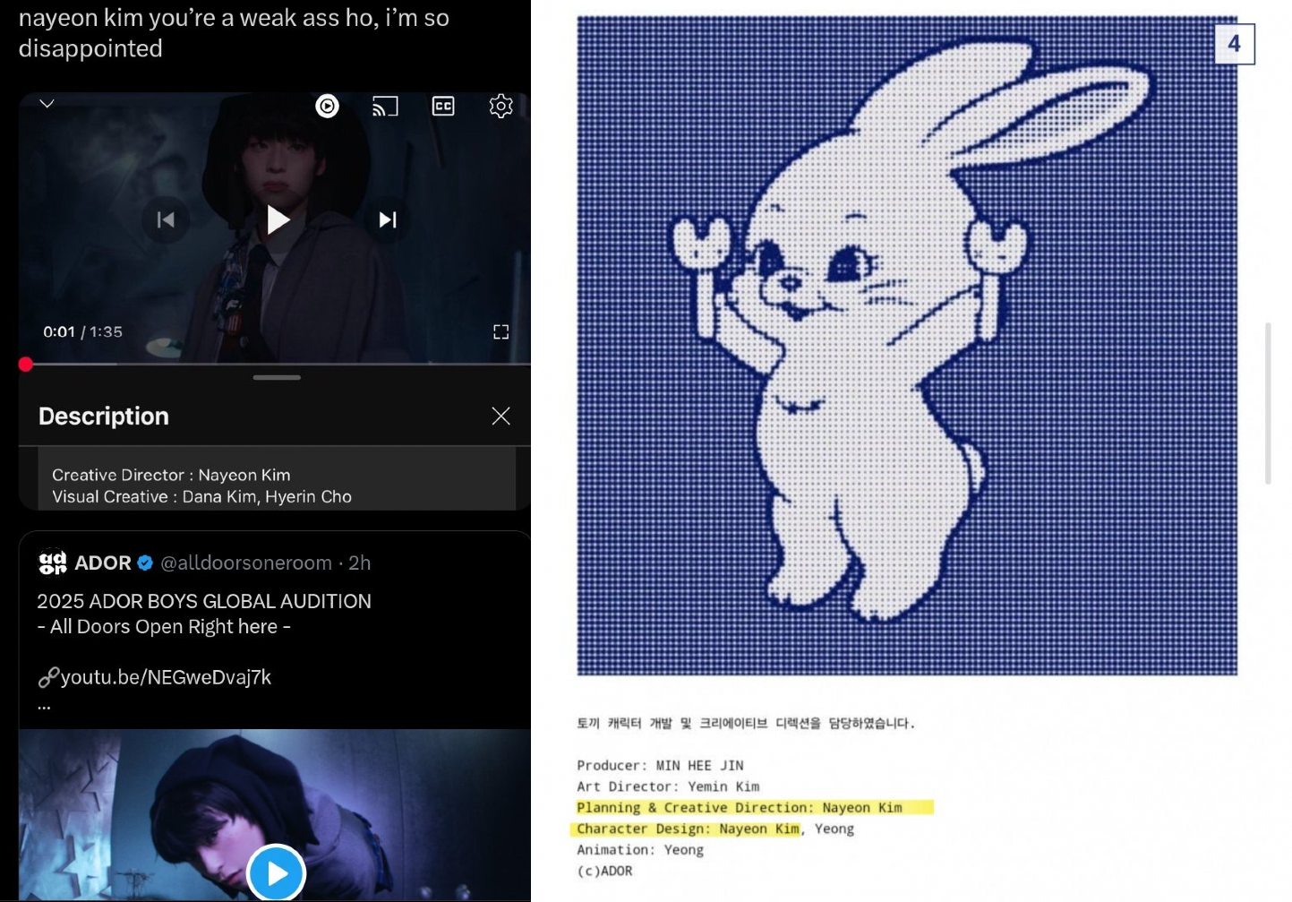This screenshot has height=902, width=1292.
Task: Collapse video player with down chevron
Action: point(47,104)
